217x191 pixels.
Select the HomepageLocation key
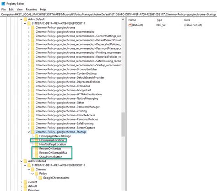point(51,140)
